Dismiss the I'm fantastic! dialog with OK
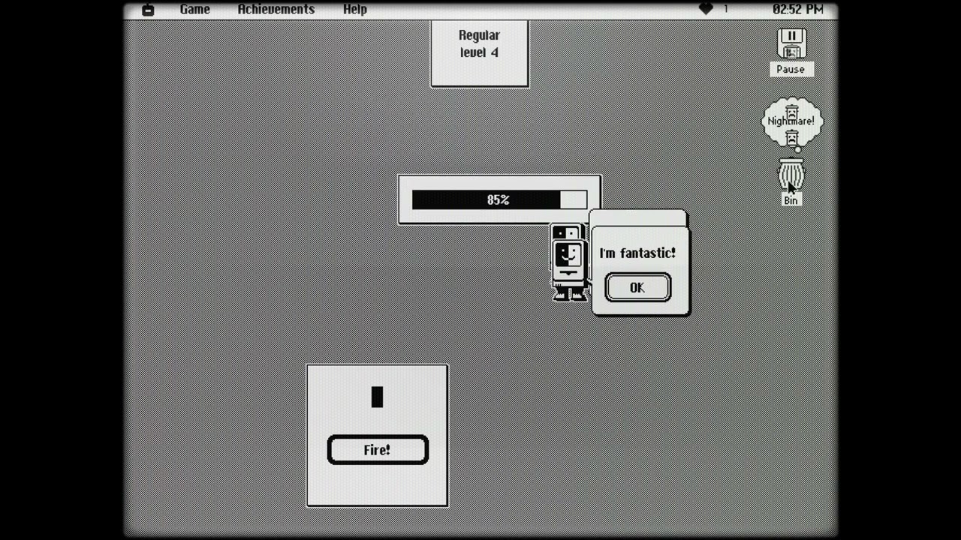 coord(637,287)
